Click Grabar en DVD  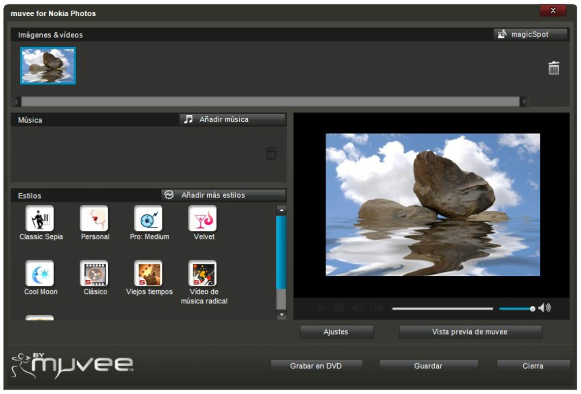[316, 366]
